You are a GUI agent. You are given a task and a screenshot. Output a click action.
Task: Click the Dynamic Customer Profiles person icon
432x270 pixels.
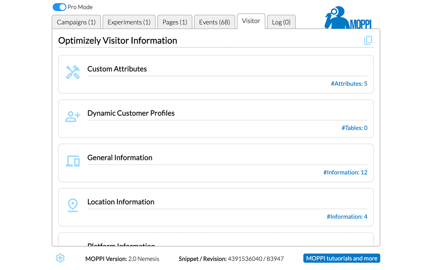pos(73,116)
